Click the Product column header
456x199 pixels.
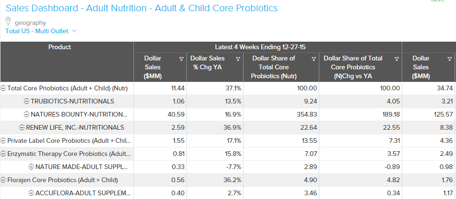click(59, 47)
